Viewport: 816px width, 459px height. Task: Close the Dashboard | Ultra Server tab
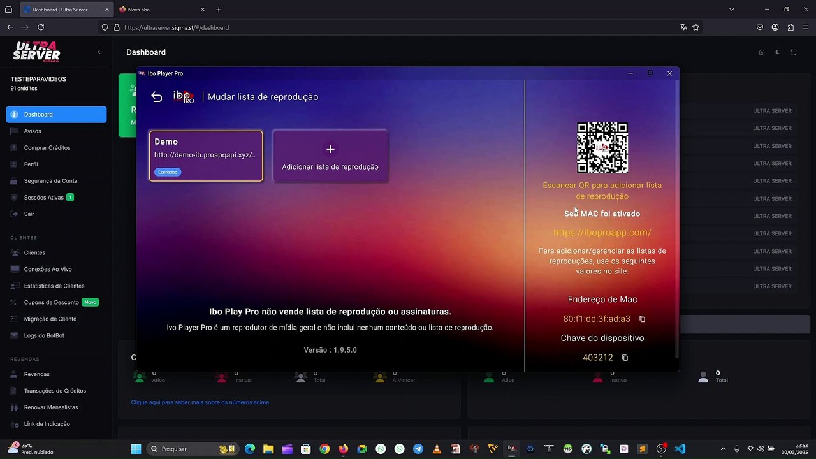tap(107, 10)
